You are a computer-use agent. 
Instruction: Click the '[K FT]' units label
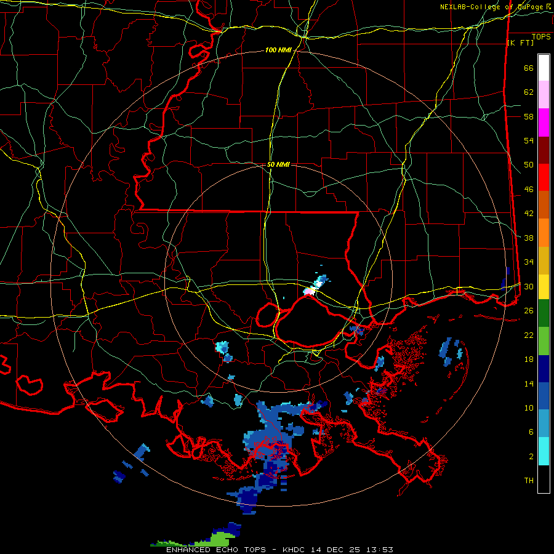pos(520,42)
